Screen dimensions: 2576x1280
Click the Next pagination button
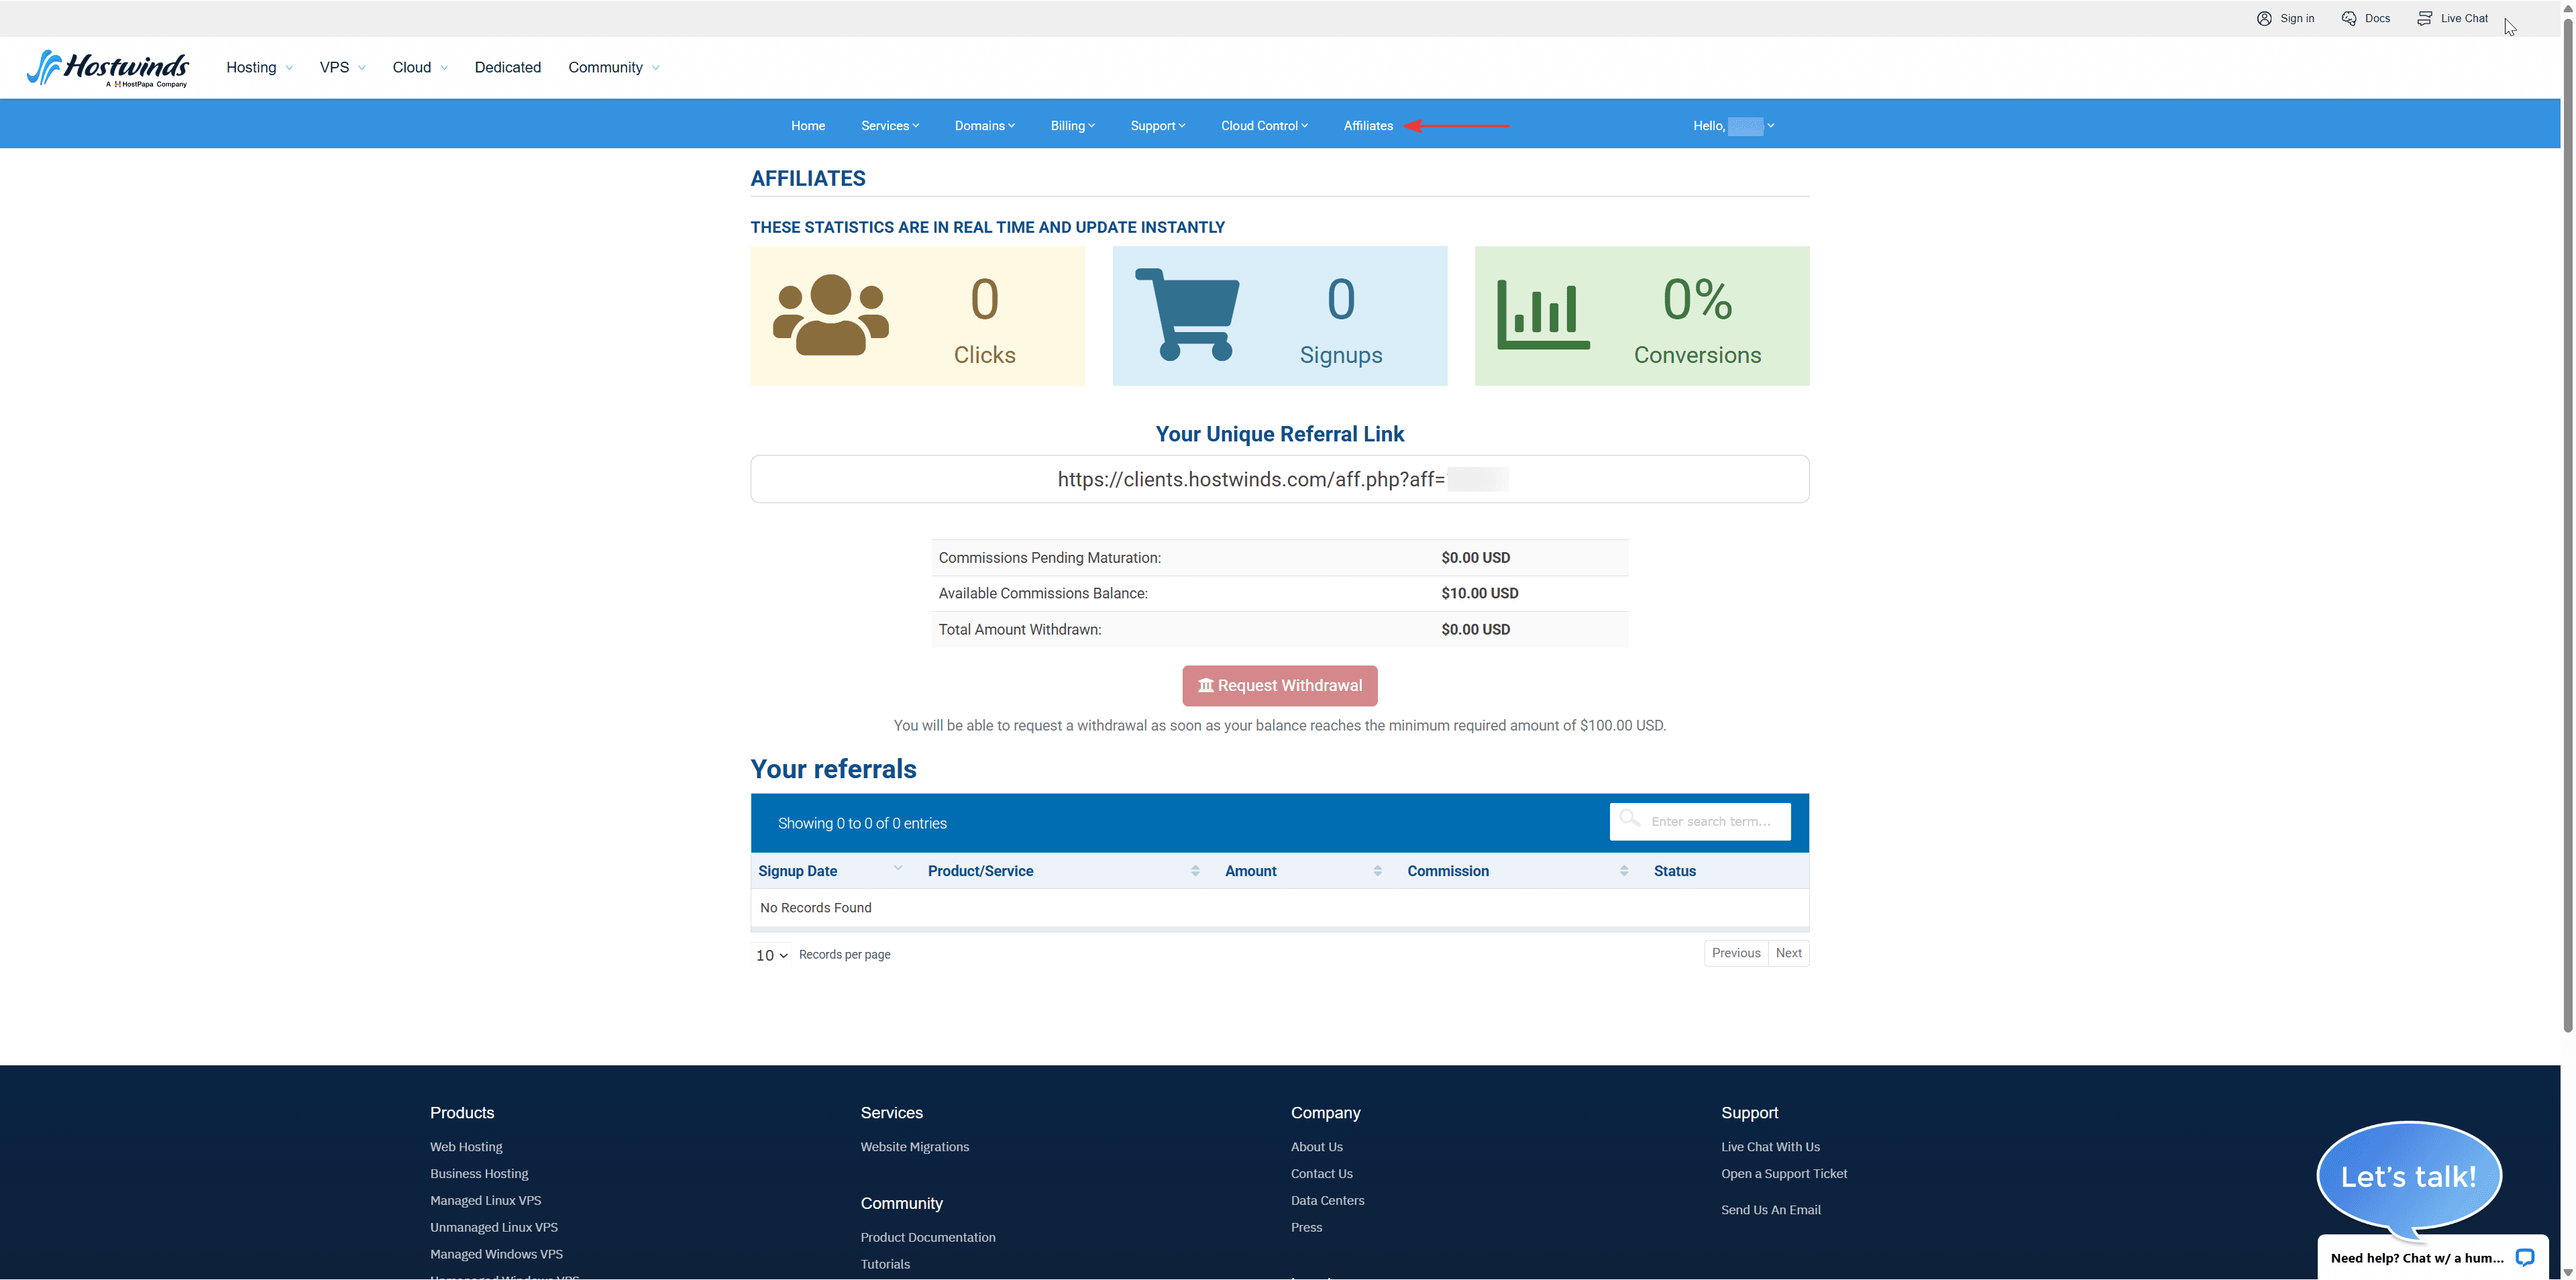coord(1789,953)
